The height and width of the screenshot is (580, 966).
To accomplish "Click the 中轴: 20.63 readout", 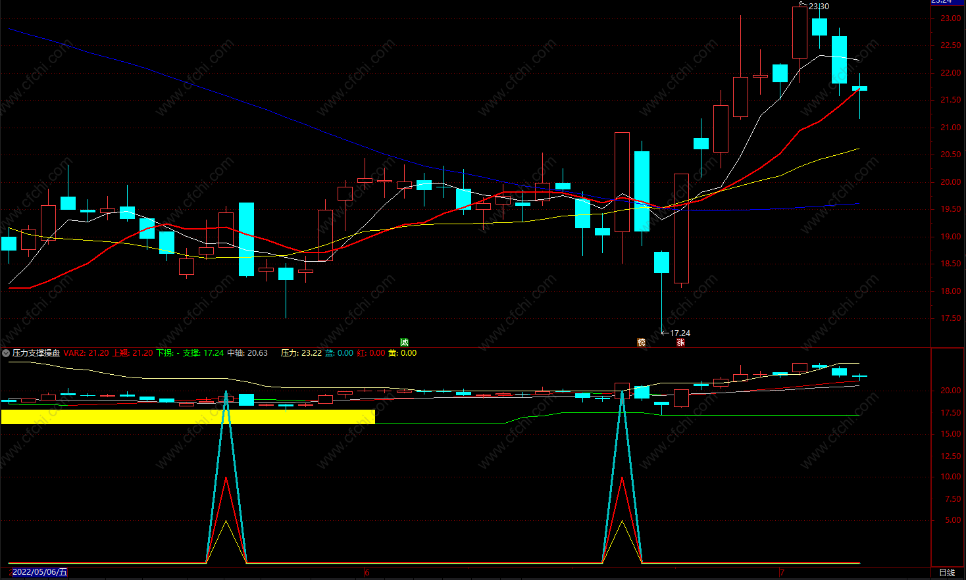I will [247, 353].
